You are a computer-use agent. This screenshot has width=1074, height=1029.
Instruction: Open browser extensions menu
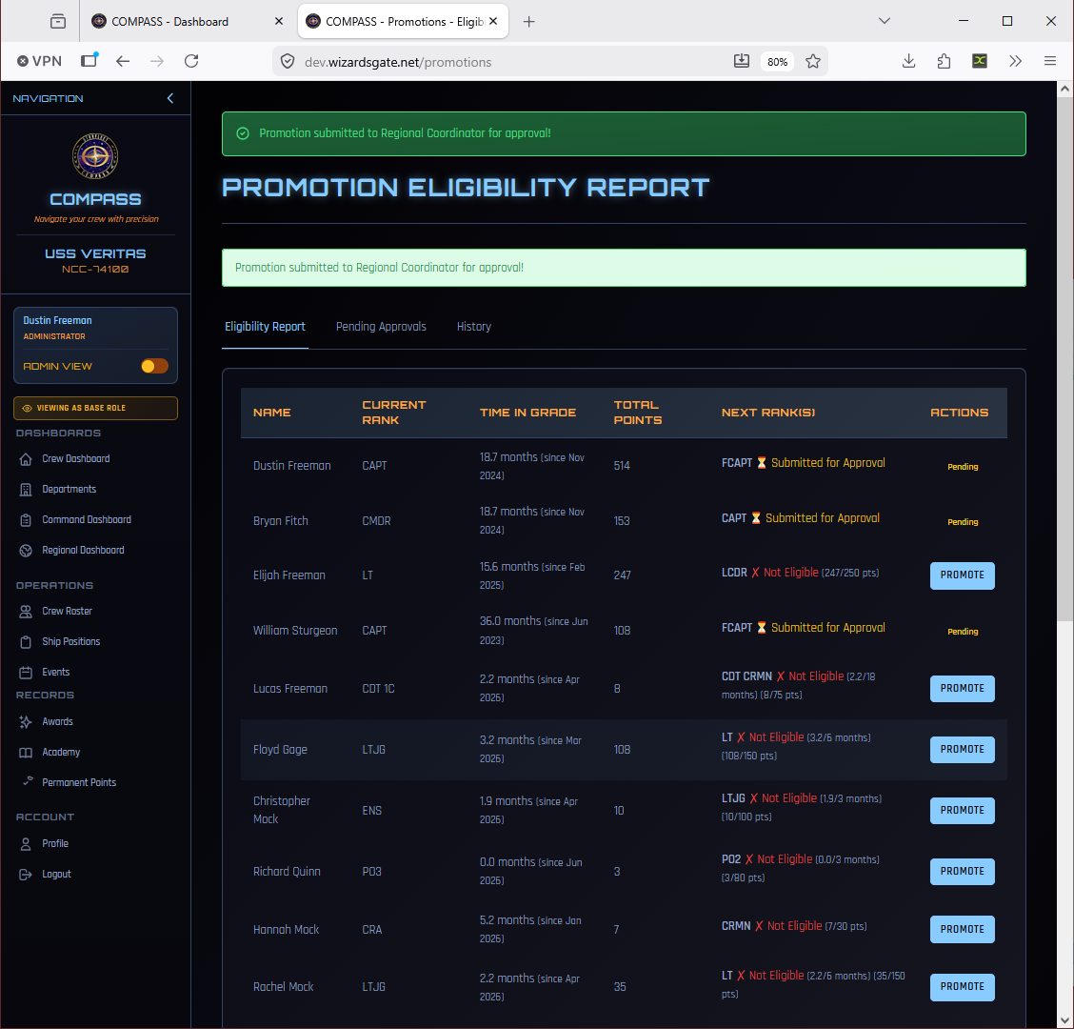pyautogui.click(x=944, y=61)
